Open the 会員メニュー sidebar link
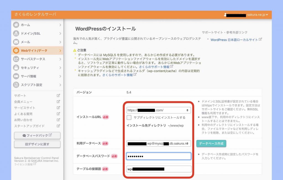Screen dimensions: 283x180 coord(23,102)
